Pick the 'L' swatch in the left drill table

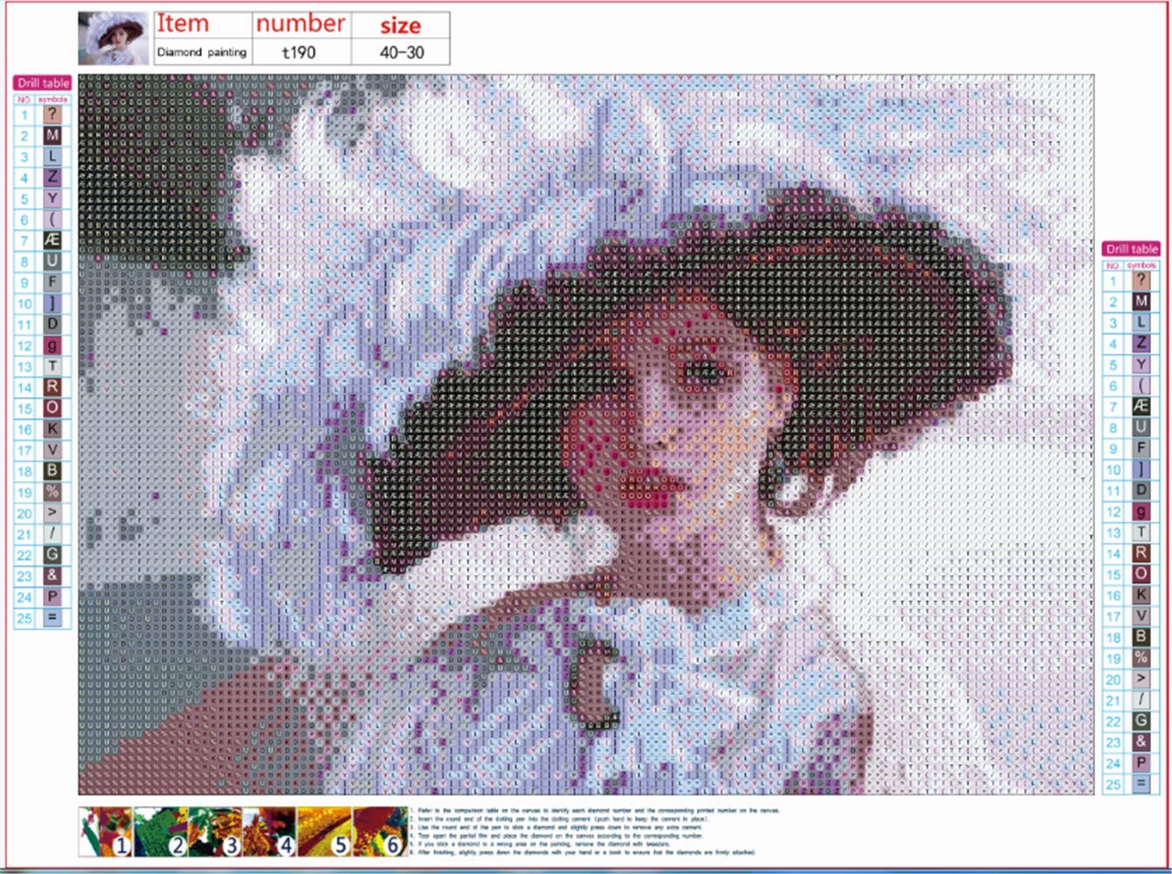pos(53,156)
